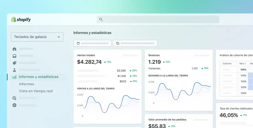Expand the Teclados de galaxia store selector
The height and width of the screenshot is (128, 253).
37,37
